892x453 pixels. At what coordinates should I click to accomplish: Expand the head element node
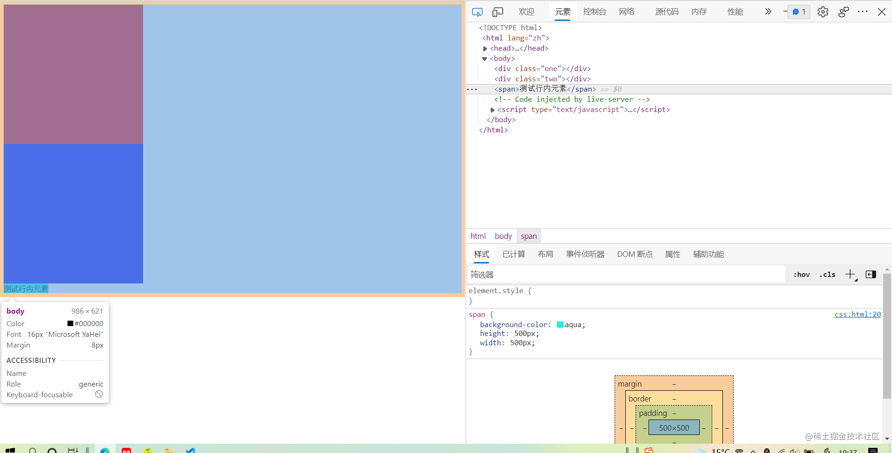[485, 48]
